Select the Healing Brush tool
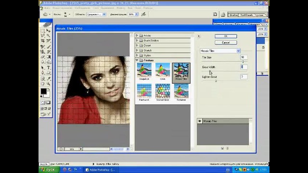The width and height of the screenshot is (308, 173). click(43, 47)
